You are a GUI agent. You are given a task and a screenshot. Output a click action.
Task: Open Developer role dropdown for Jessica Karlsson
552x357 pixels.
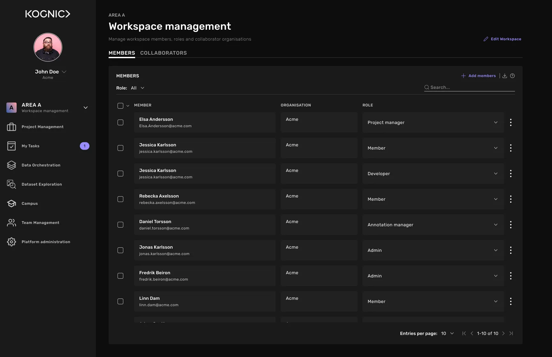click(433, 174)
